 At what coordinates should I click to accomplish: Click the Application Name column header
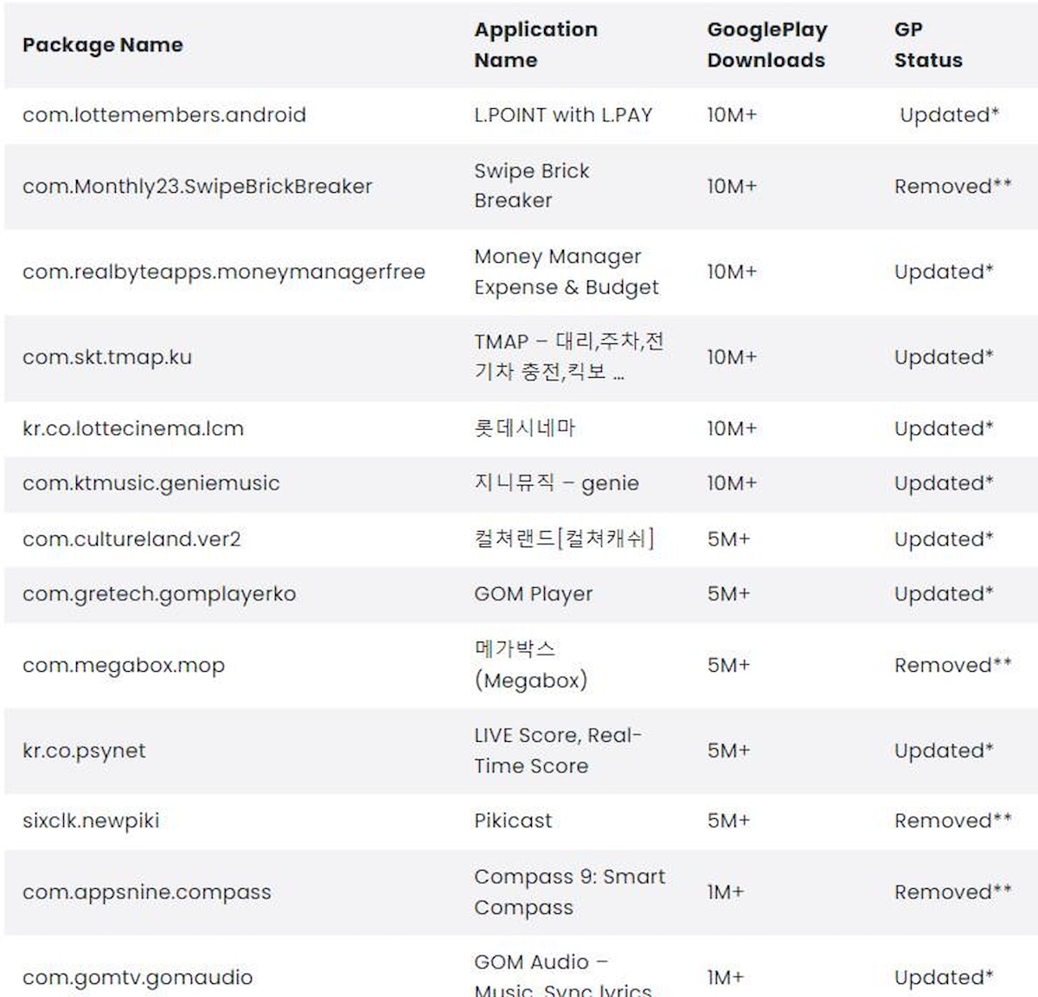coord(535,45)
